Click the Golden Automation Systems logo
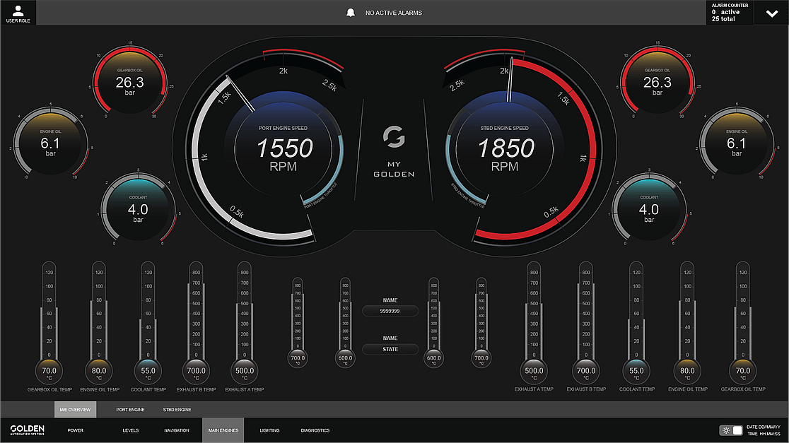This screenshot has width=789, height=443. [x=28, y=430]
